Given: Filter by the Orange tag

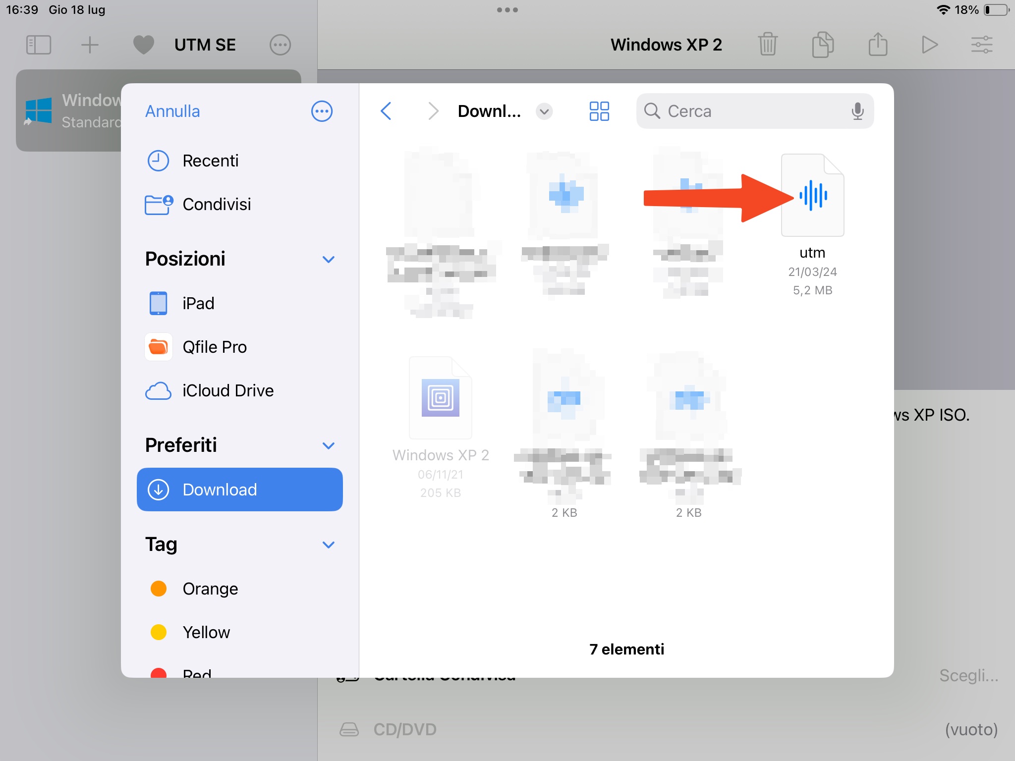Looking at the screenshot, I should click(240, 589).
